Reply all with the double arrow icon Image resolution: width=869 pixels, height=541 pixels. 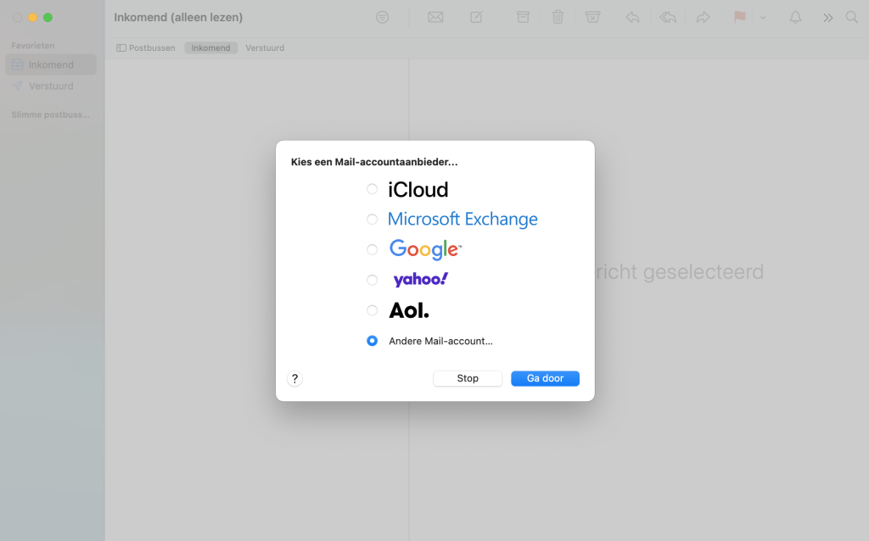click(x=668, y=18)
